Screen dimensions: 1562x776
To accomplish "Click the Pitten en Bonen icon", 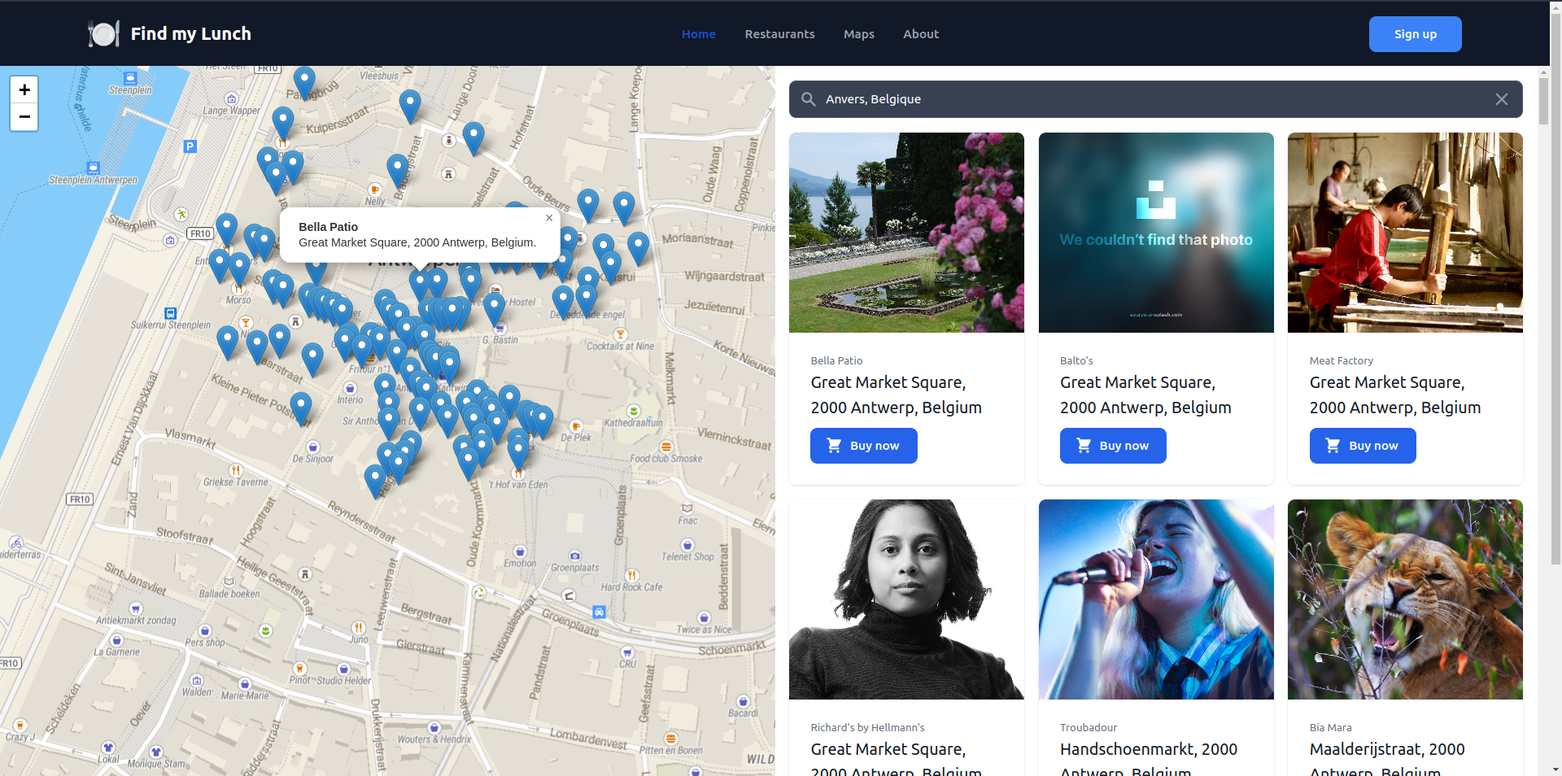I will 670,739.
